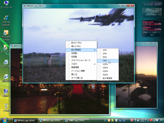Switch to 伊丹002.jpg (90%) taskbar button
This screenshot has height=123, width=164.
click(25, 121)
